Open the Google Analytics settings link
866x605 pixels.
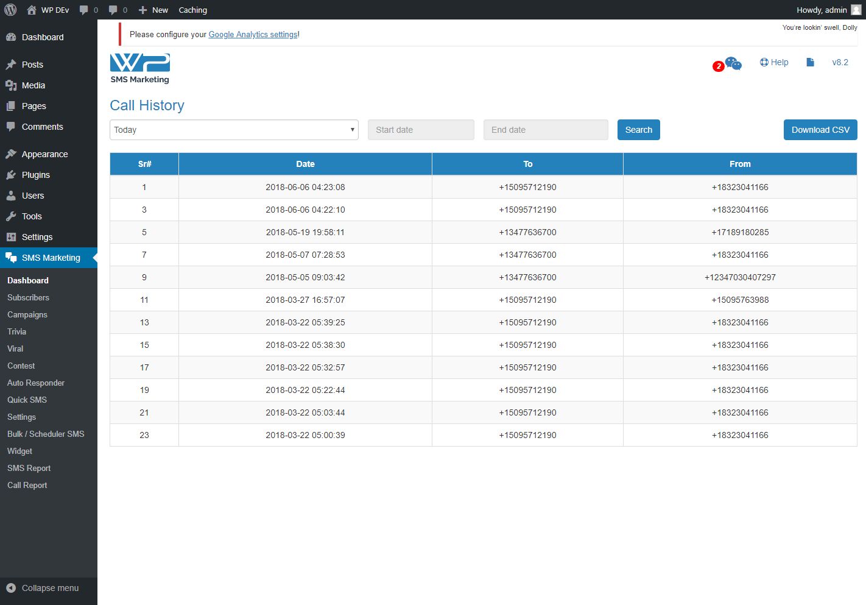point(253,35)
